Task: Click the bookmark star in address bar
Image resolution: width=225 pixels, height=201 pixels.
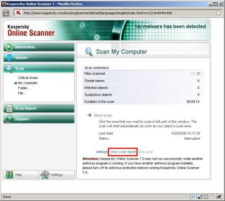Action: [x=218, y=13]
